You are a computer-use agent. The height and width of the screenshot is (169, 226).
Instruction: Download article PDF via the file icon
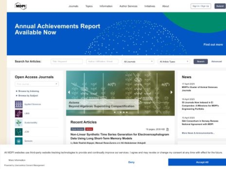[167, 129]
